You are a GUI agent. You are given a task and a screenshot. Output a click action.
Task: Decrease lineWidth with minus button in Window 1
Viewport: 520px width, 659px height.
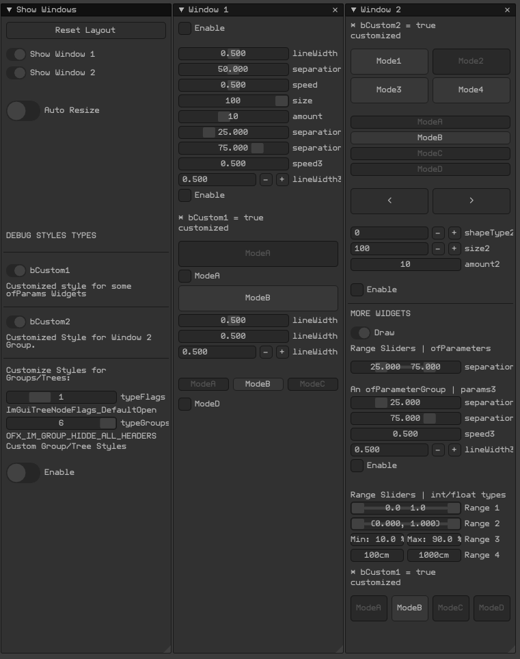click(266, 352)
